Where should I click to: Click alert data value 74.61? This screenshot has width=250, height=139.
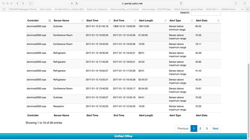pos(198,88)
